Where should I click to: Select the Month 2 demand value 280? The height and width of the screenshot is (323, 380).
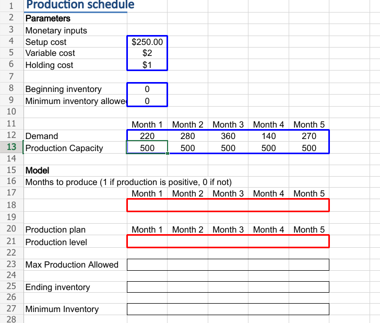(x=187, y=136)
